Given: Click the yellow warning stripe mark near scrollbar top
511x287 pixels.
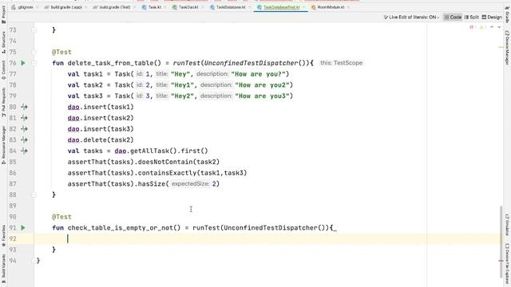Looking at the screenshot, I should (501, 47).
